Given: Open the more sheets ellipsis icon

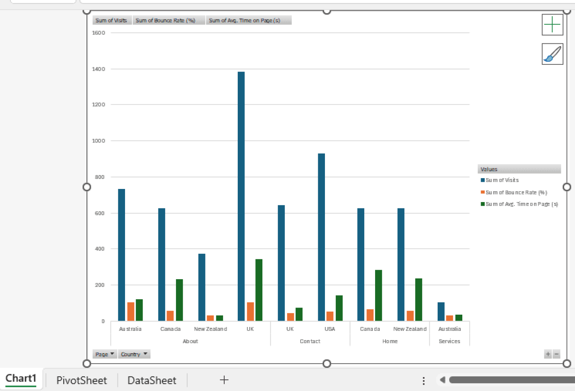Looking at the screenshot, I should pos(423,380).
